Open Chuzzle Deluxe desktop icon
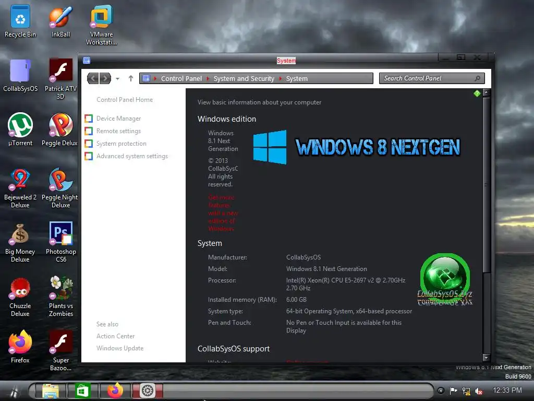 coord(20,297)
